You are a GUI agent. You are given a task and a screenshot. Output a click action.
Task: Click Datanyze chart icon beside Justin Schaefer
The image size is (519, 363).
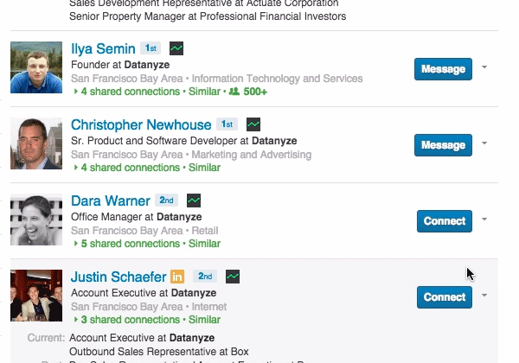[x=233, y=277]
